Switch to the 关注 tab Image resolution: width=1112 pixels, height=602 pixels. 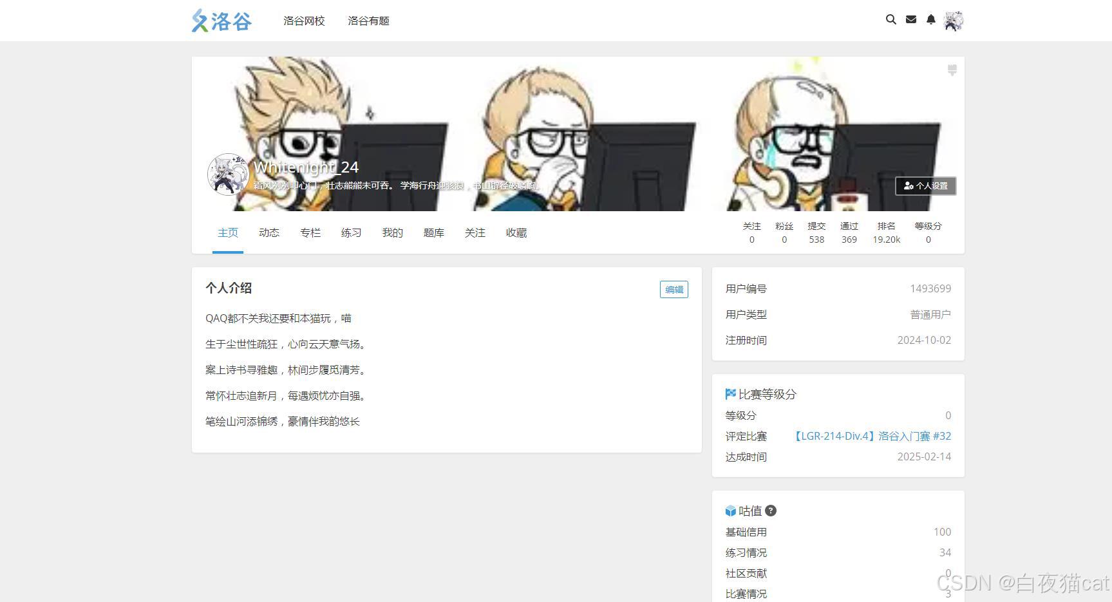tap(475, 233)
